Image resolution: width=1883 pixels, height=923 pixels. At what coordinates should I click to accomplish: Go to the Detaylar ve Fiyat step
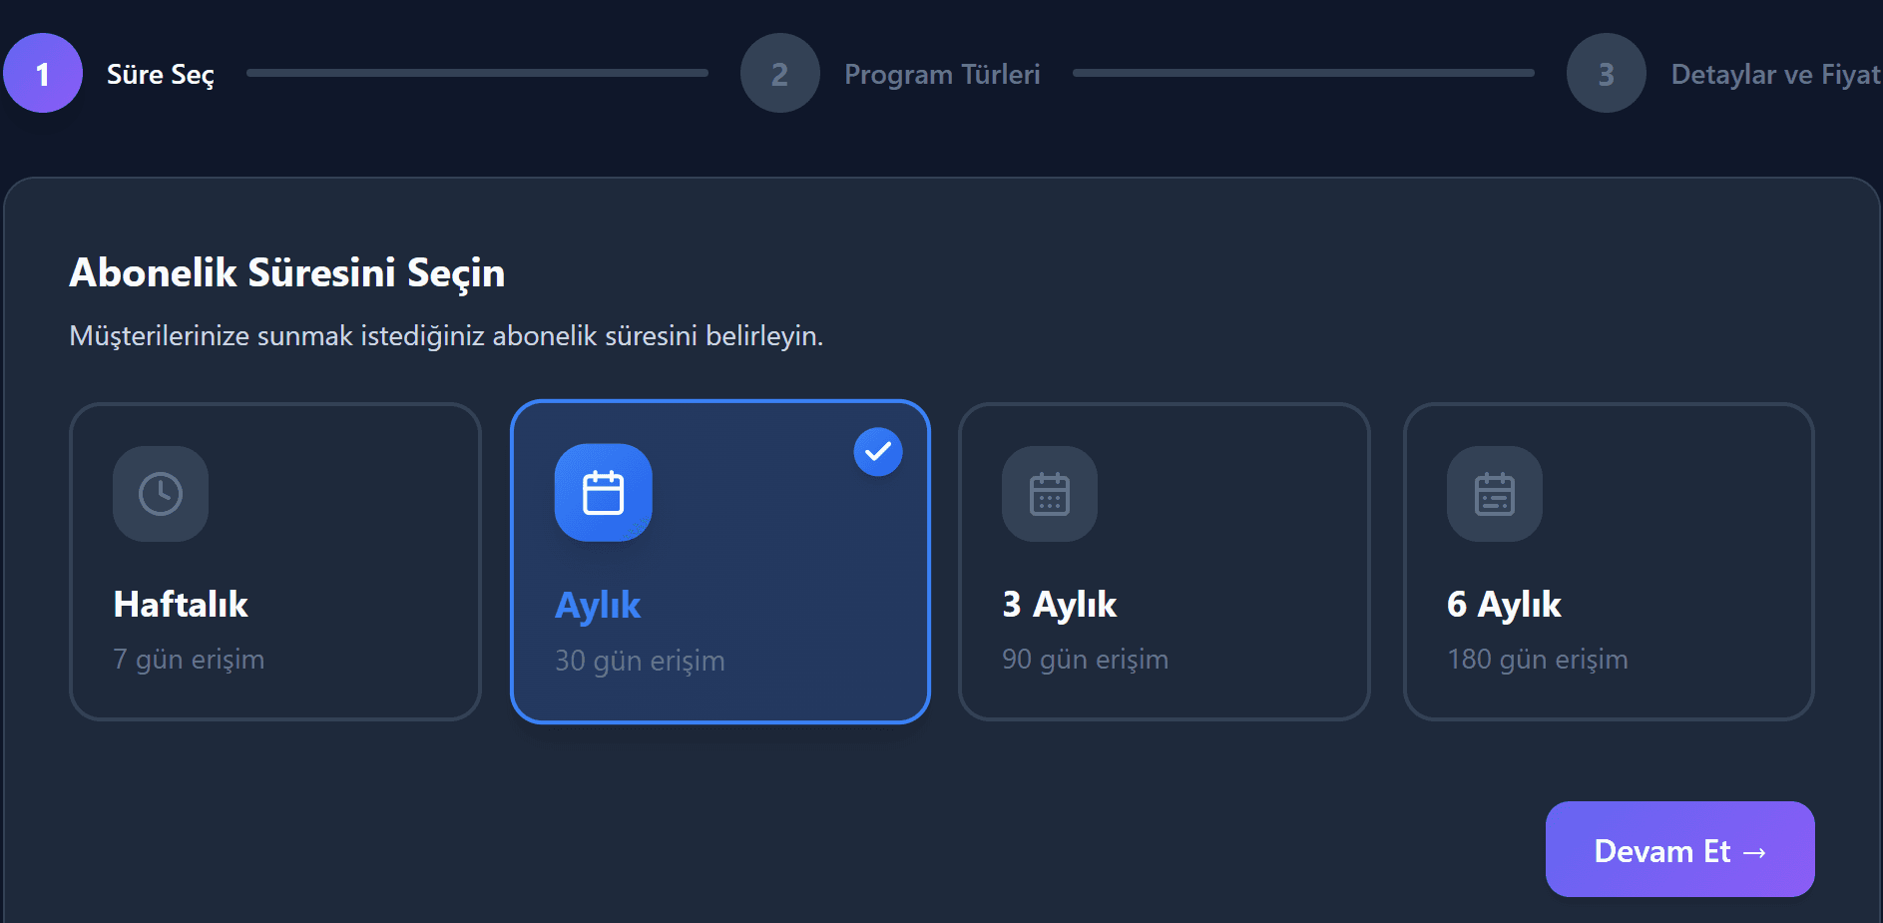[1776, 75]
